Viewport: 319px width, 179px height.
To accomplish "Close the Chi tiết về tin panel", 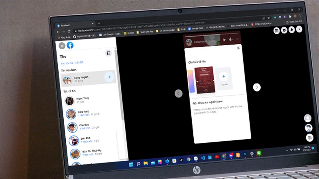I will [238, 48].
